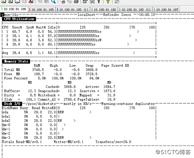Click the Quick Connect toolbar icon

click(x=10, y=1)
